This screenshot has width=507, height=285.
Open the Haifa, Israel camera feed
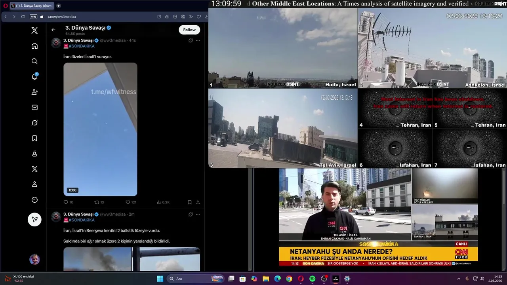[283, 48]
